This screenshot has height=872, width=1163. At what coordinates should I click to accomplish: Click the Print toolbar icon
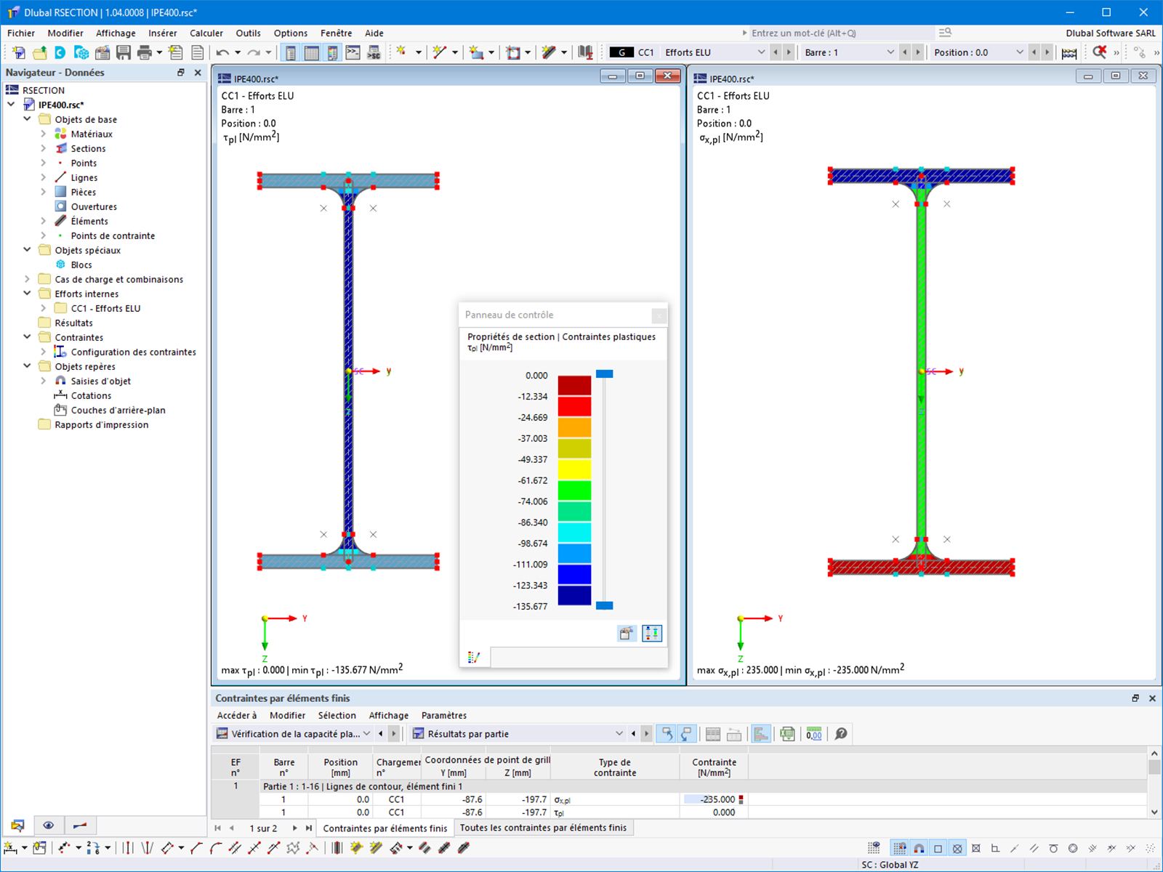145,52
